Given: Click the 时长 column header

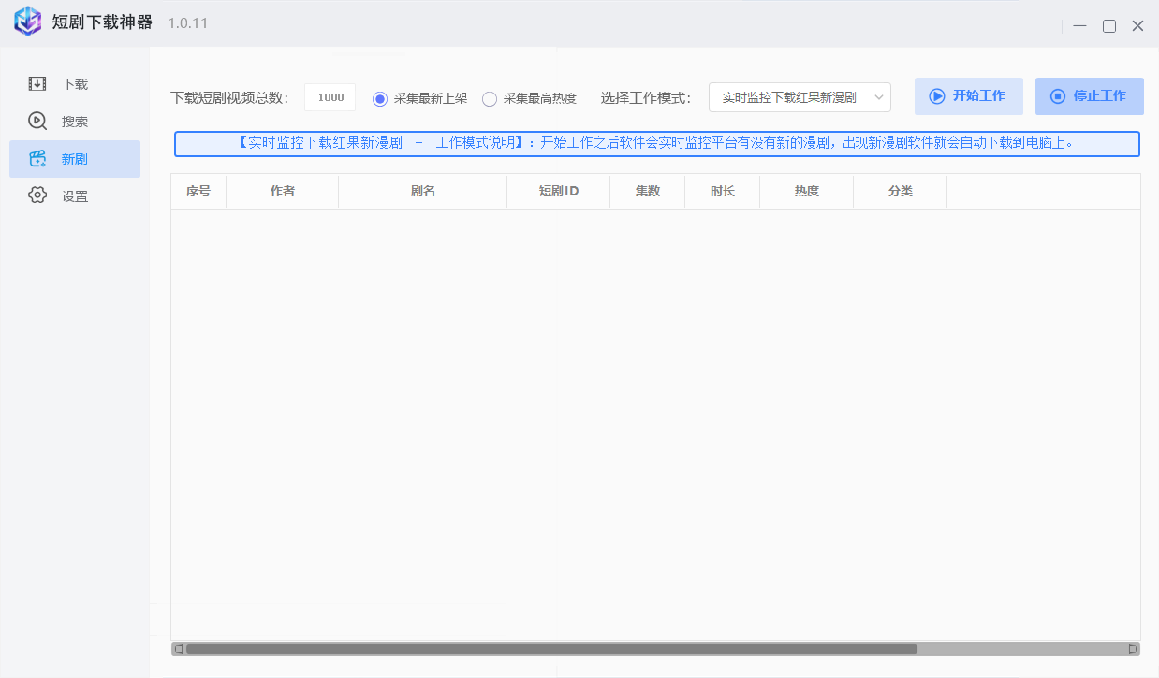Looking at the screenshot, I should coord(723,192).
